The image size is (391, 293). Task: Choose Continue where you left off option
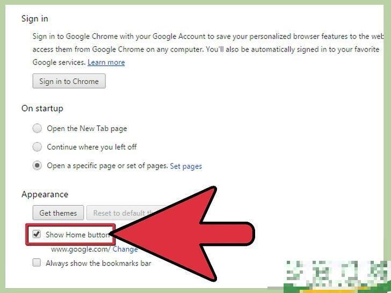coord(37,146)
